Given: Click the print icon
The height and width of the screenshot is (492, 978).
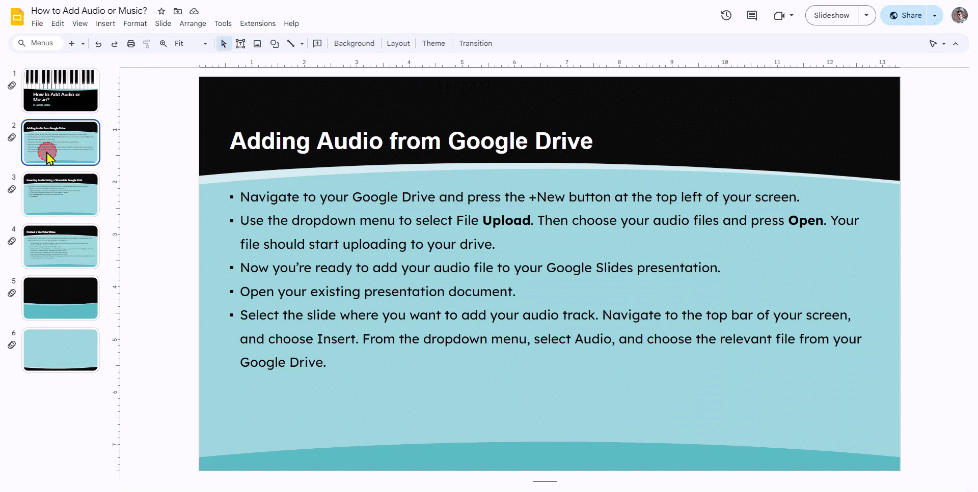Looking at the screenshot, I should (131, 43).
